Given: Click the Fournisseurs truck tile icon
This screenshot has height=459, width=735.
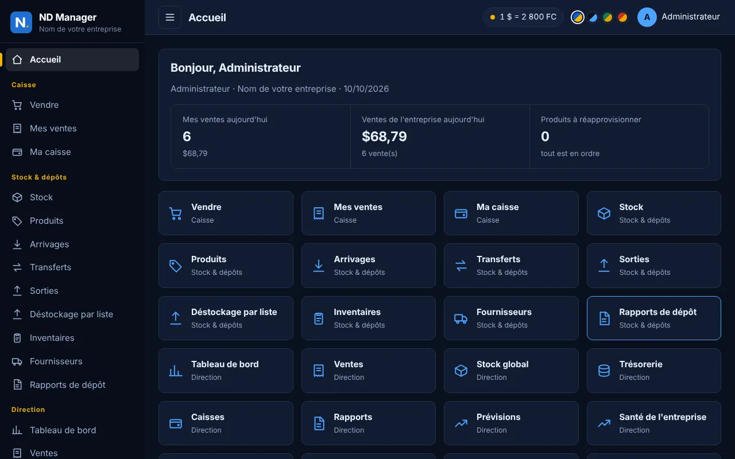Looking at the screenshot, I should pyautogui.click(x=461, y=318).
